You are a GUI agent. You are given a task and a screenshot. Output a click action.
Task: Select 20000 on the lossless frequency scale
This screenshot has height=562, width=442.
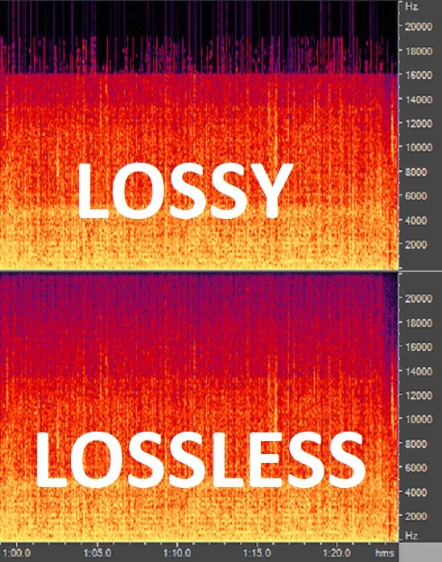(419, 298)
